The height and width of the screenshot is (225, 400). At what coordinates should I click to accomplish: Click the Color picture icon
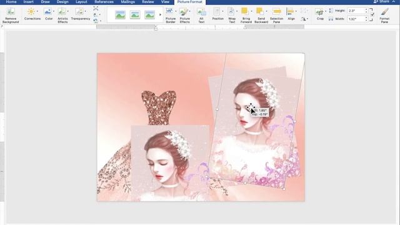click(47, 12)
